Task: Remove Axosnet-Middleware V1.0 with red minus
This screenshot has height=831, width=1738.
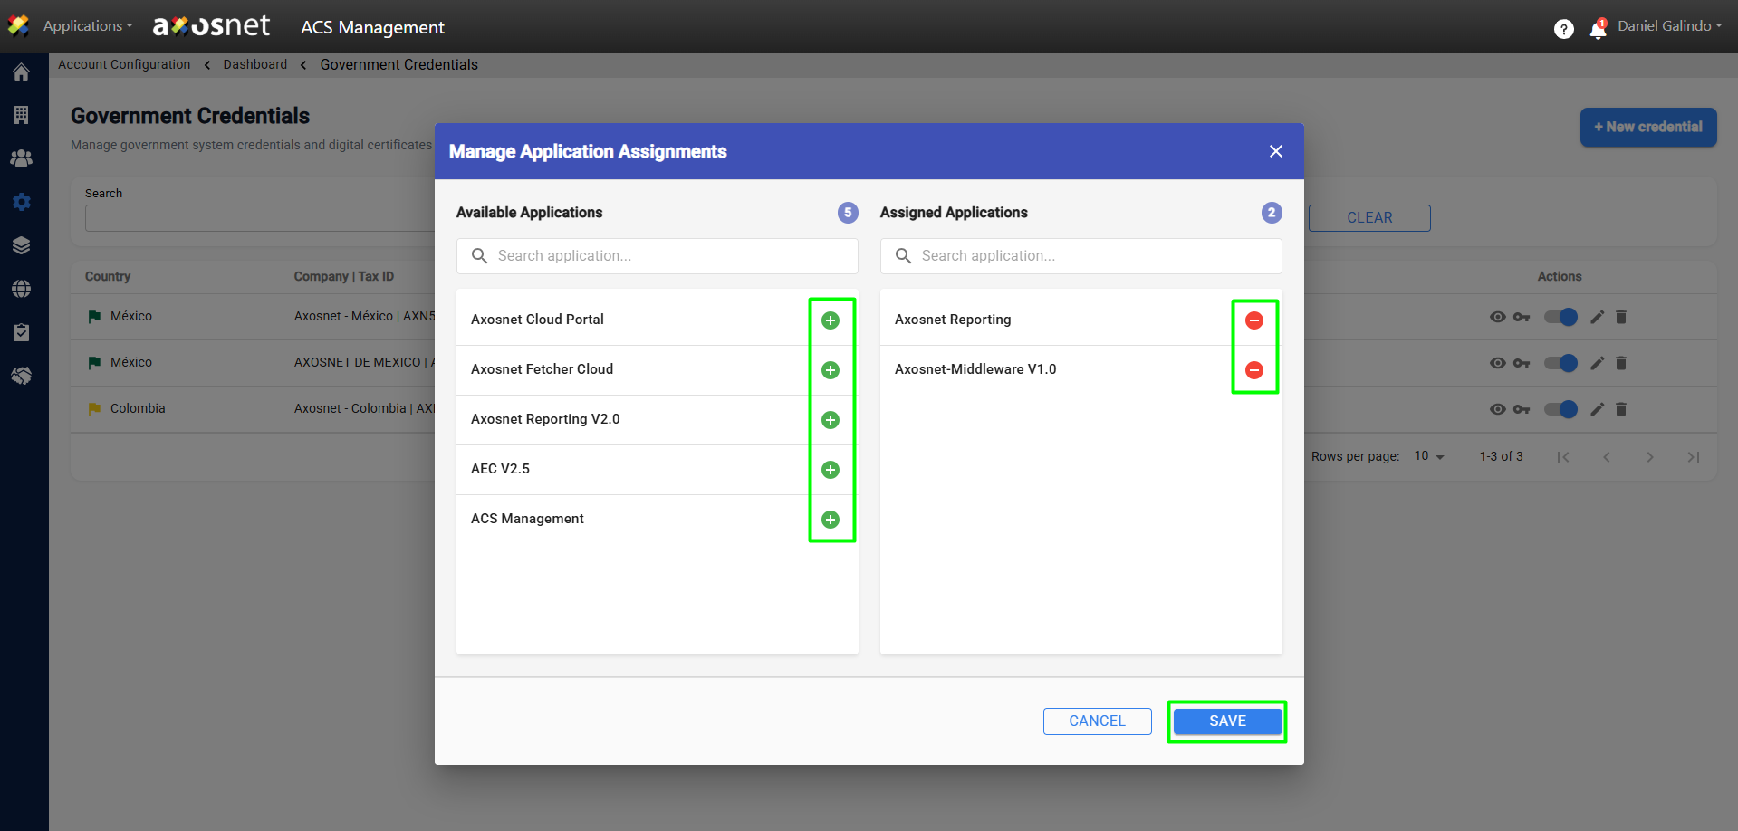Action: (1253, 370)
